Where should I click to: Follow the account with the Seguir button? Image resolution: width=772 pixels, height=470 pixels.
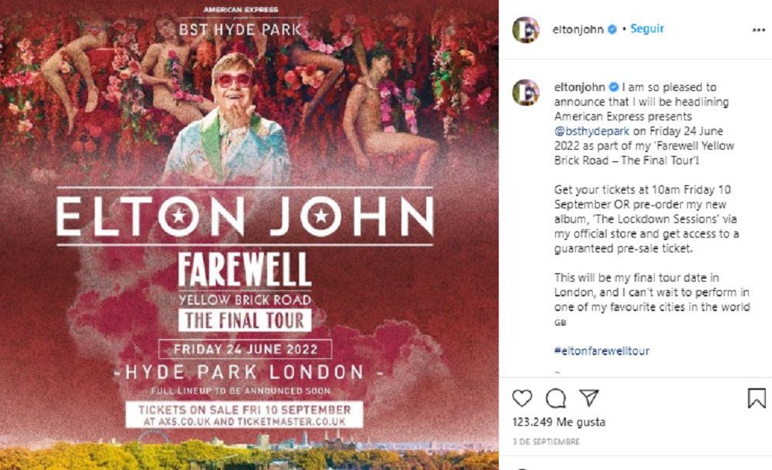pos(647,29)
